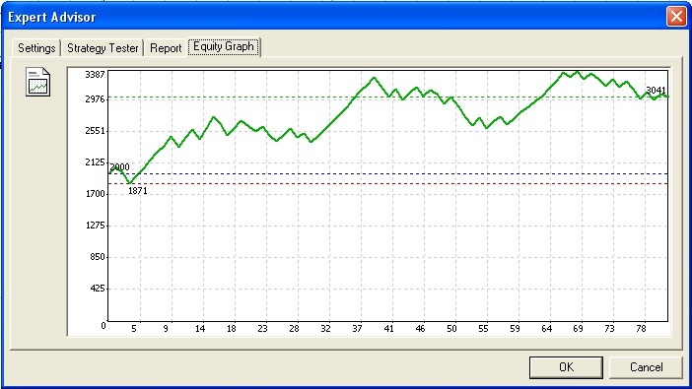Switch to the Settings tab
This screenshot has height=389, width=692.
click(36, 47)
